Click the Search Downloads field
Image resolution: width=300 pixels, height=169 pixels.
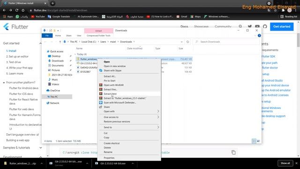pyautogui.click(x=226, y=42)
